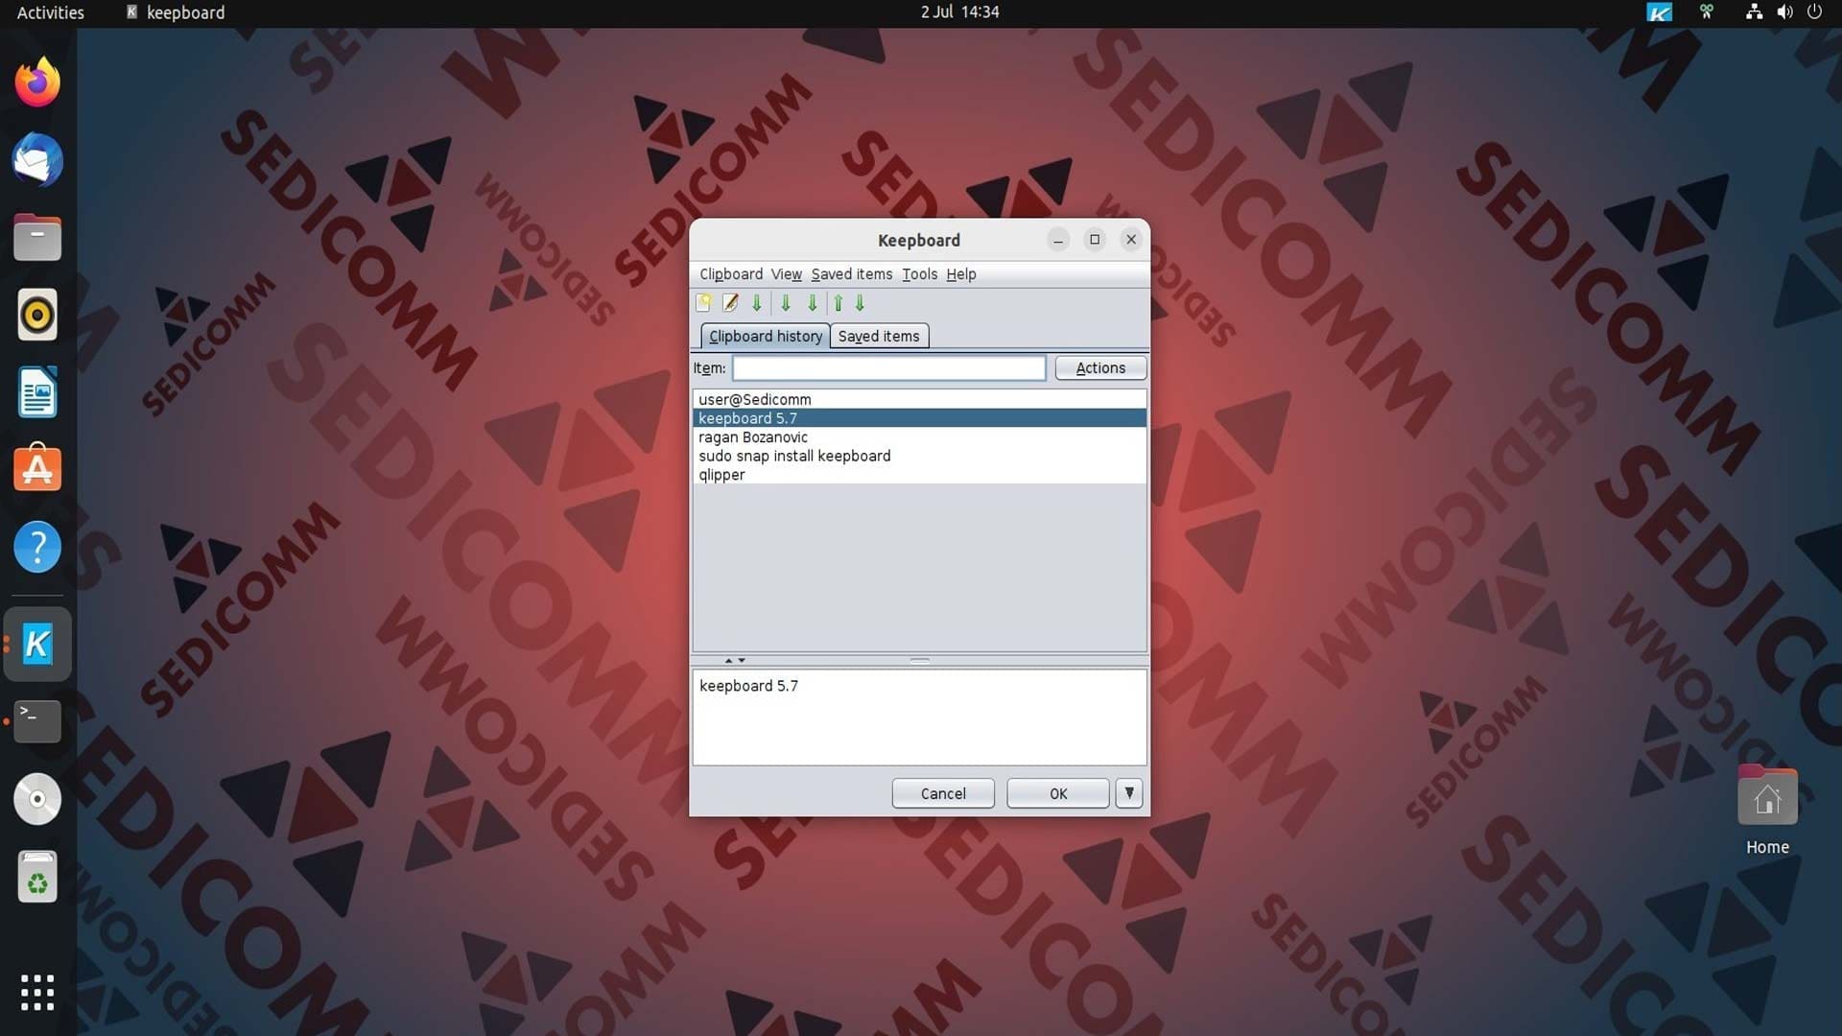The image size is (1842, 1036).
Task: Click the green tray indicator beside the Keepboard tray icon
Action: (1706, 12)
